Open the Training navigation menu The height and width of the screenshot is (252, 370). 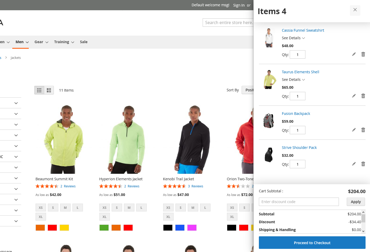(64, 42)
